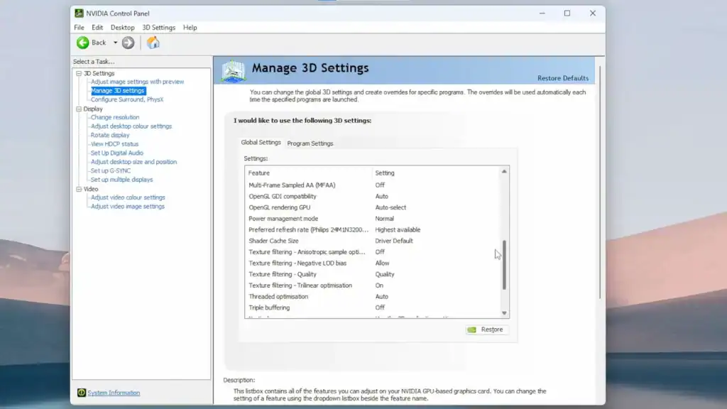Click the settings list scroll up arrow
Image resolution: width=727 pixels, height=409 pixels.
click(x=504, y=172)
